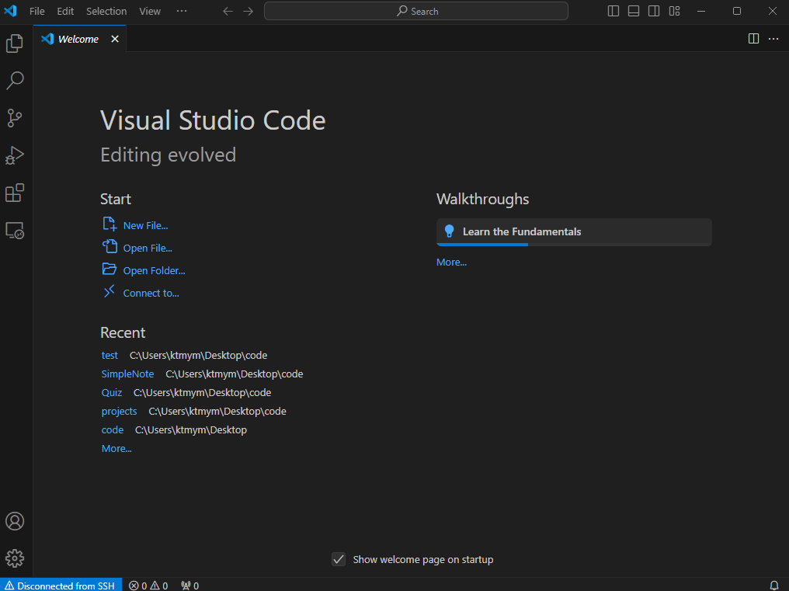Image resolution: width=789 pixels, height=591 pixels.
Task: Open the Source Control view
Action: (15, 118)
